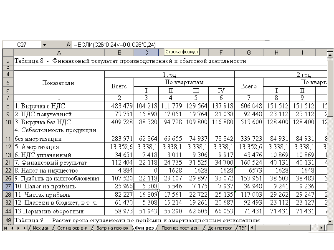The width and height of the screenshot is (334, 250).
Task: Click value 137 918 in column F
Action: click(x=221, y=106)
